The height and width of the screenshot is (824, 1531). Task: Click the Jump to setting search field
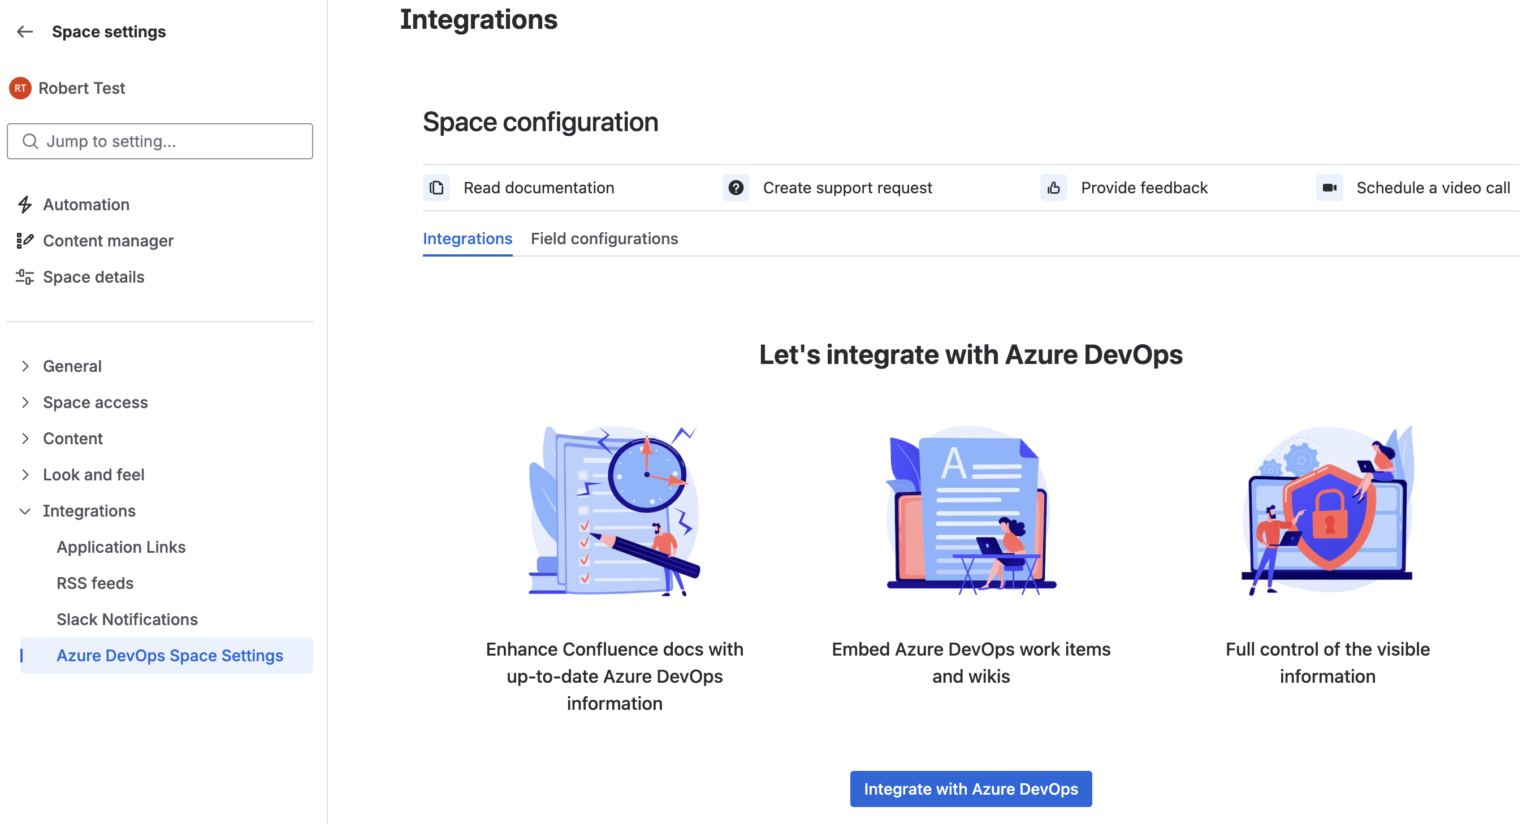160,141
